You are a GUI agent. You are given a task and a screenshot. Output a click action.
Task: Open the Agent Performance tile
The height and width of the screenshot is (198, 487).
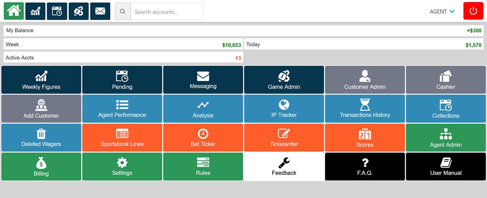point(122,109)
